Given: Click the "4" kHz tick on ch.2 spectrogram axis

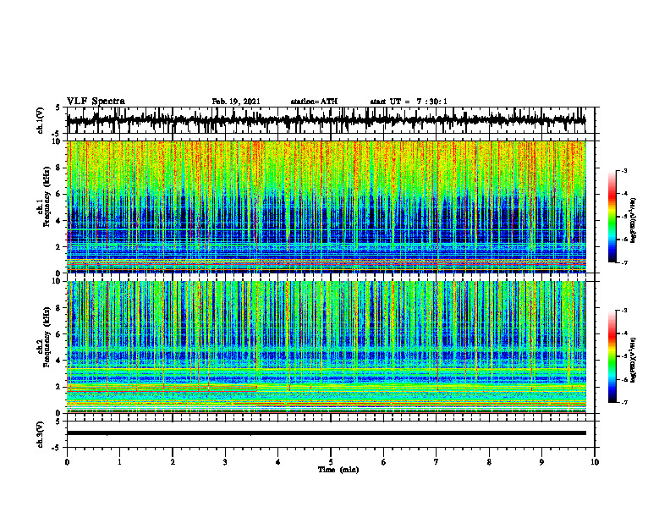Looking at the screenshot, I should click(x=58, y=361).
